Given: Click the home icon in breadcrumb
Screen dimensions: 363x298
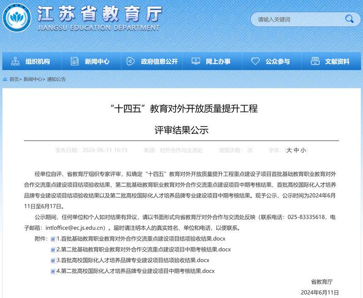Looking at the screenshot, I should 5,79.
